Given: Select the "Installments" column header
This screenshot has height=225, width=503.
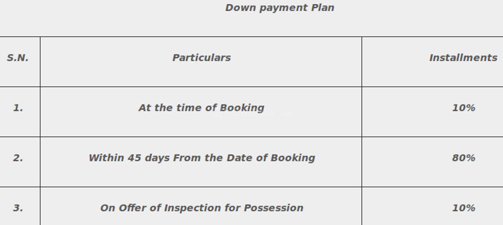Looking at the screenshot, I should pyautogui.click(x=463, y=58).
